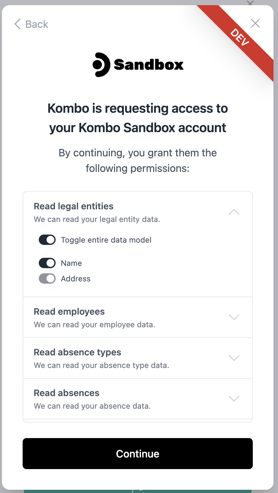The image size is (278, 493).
Task: Go Back via the Back link
Action: [31, 24]
